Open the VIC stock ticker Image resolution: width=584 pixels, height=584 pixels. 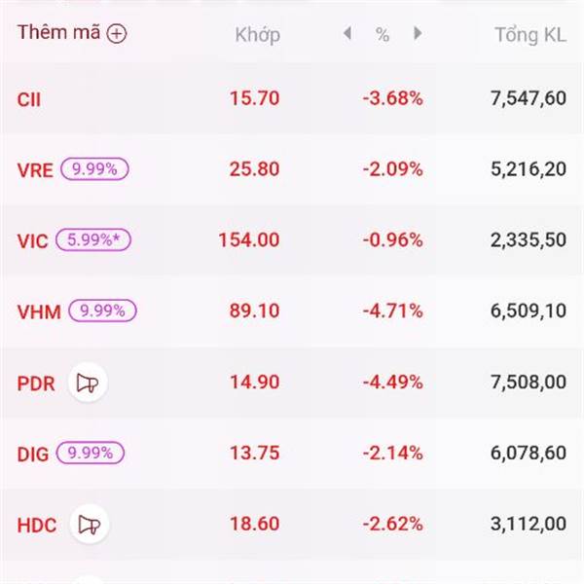click(32, 240)
